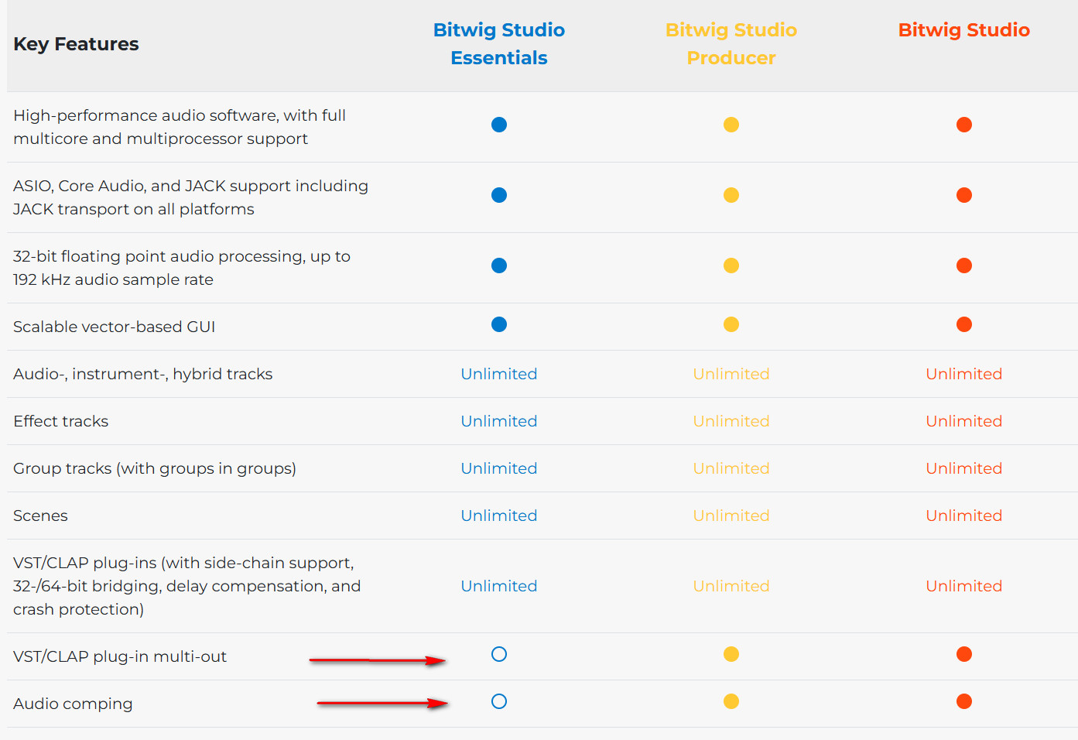1078x740 pixels.
Task: Click the orange dot for VST/CLAP plug-in multi-out
Action: pyautogui.click(x=964, y=654)
